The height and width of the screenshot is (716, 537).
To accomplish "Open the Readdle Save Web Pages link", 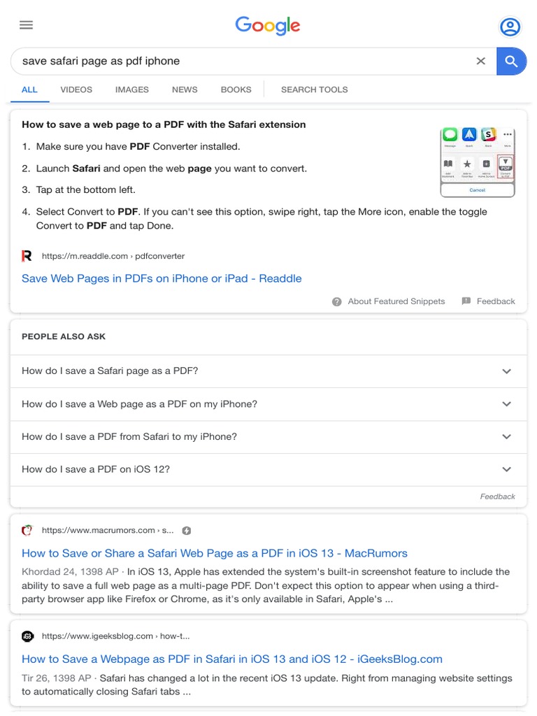I will [x=162, y=278].
